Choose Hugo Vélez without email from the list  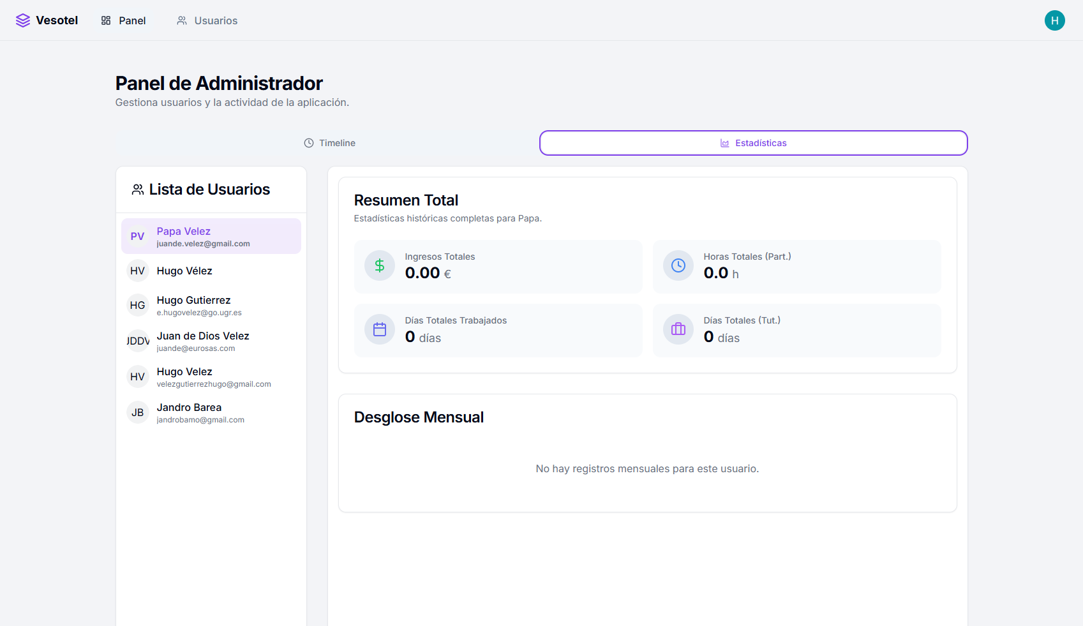(x=211, y=271)
